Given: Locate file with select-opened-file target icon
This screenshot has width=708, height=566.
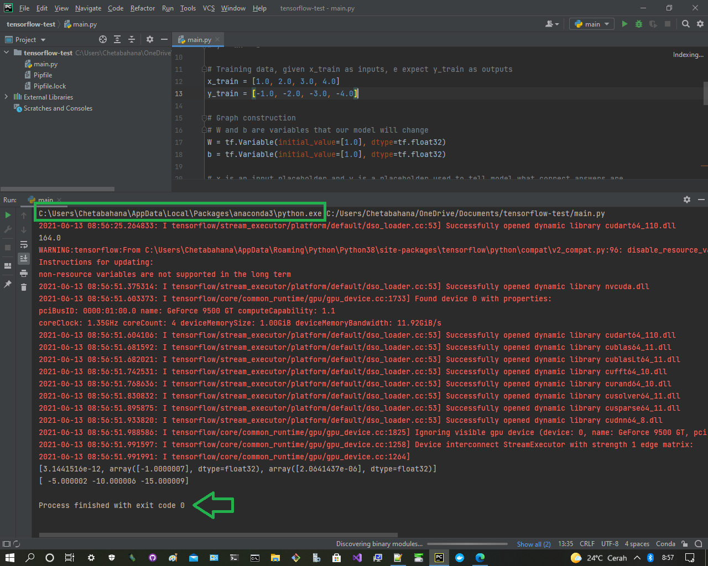Looking at the screenshot, I should point(103,39).
